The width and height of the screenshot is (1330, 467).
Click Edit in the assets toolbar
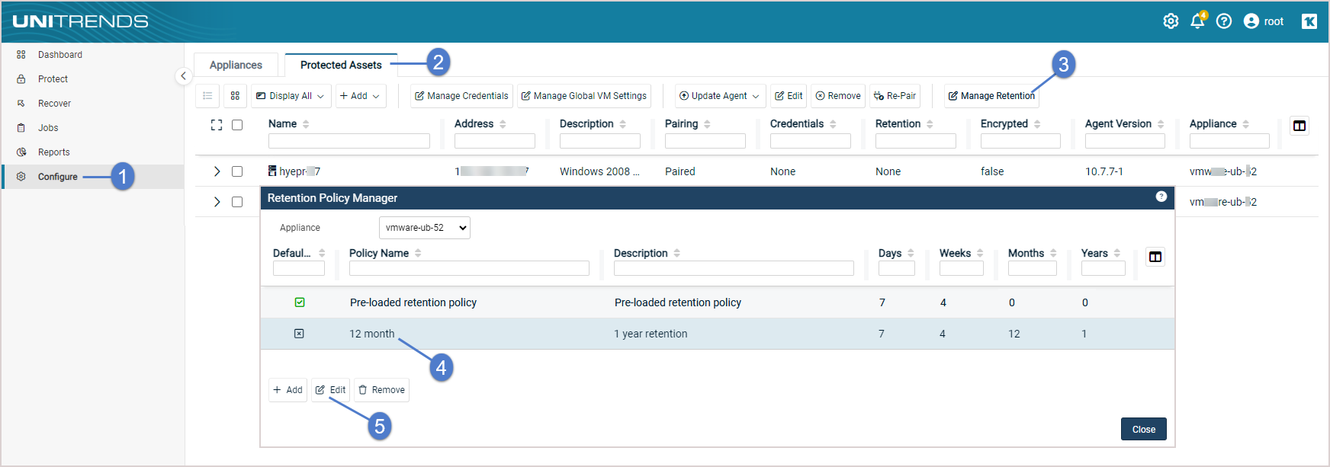coord(789,96)
